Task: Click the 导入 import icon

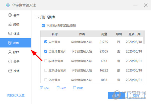Action: click(41, 88)
